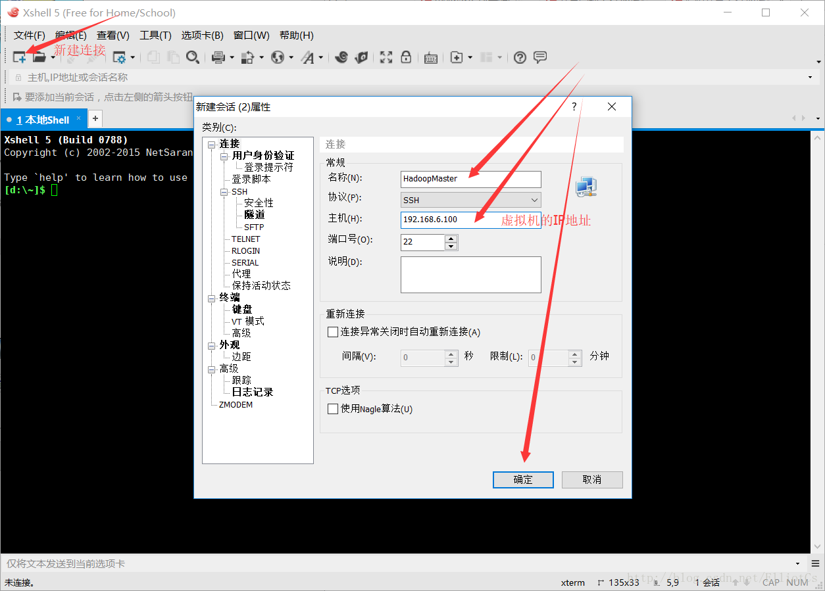This screenshot has width=825, height=591.
Task: Click the 说明 description text box
Action: coord(471,275)
